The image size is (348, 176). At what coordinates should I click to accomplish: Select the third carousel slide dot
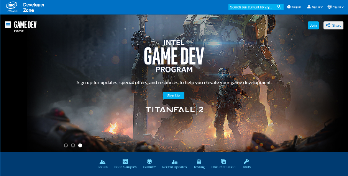pos(80,145)
